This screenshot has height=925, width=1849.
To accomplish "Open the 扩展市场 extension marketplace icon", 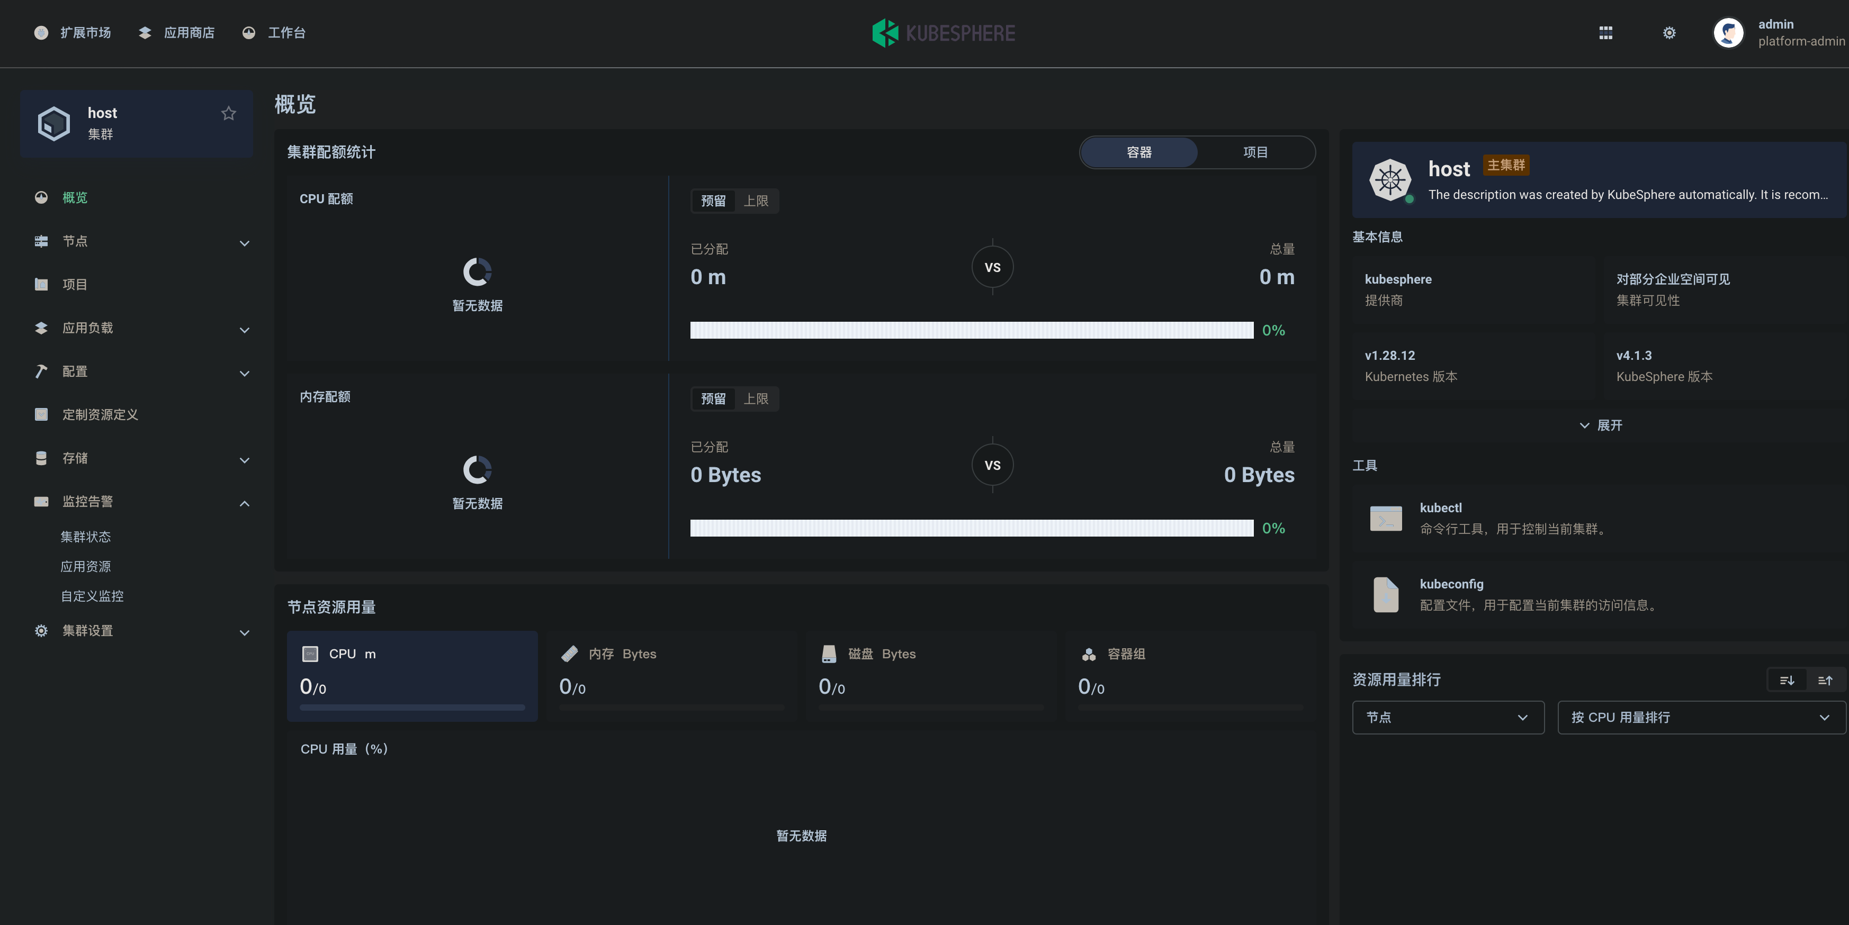I will click(x=42, y=33).
